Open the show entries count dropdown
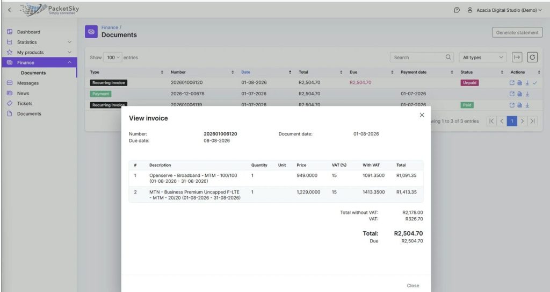Image resolution: width=550 pixels, height=292 pixels. coord(113,58)
